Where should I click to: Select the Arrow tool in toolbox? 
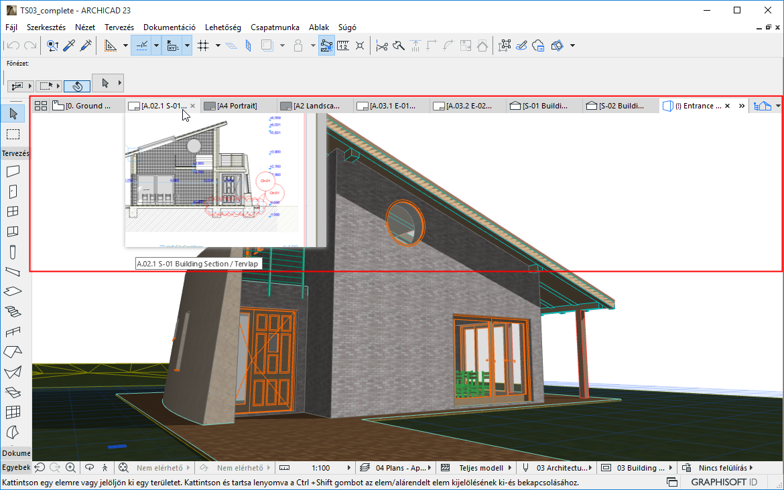click(x=13, y=114)
